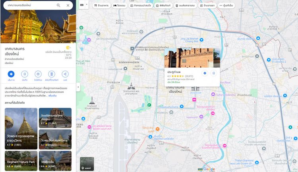Select the Pharmacies (ร้านขายยา) chip
The image size is (298, 172).
pyautogui.click(x=207, y=6)
